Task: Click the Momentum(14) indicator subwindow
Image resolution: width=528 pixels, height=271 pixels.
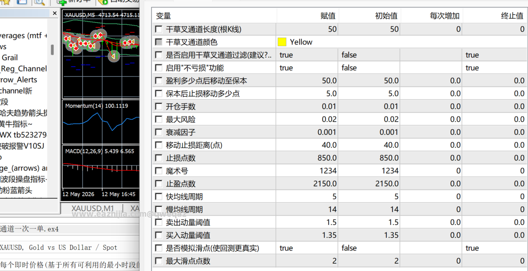Action: [x=101, y=121]
